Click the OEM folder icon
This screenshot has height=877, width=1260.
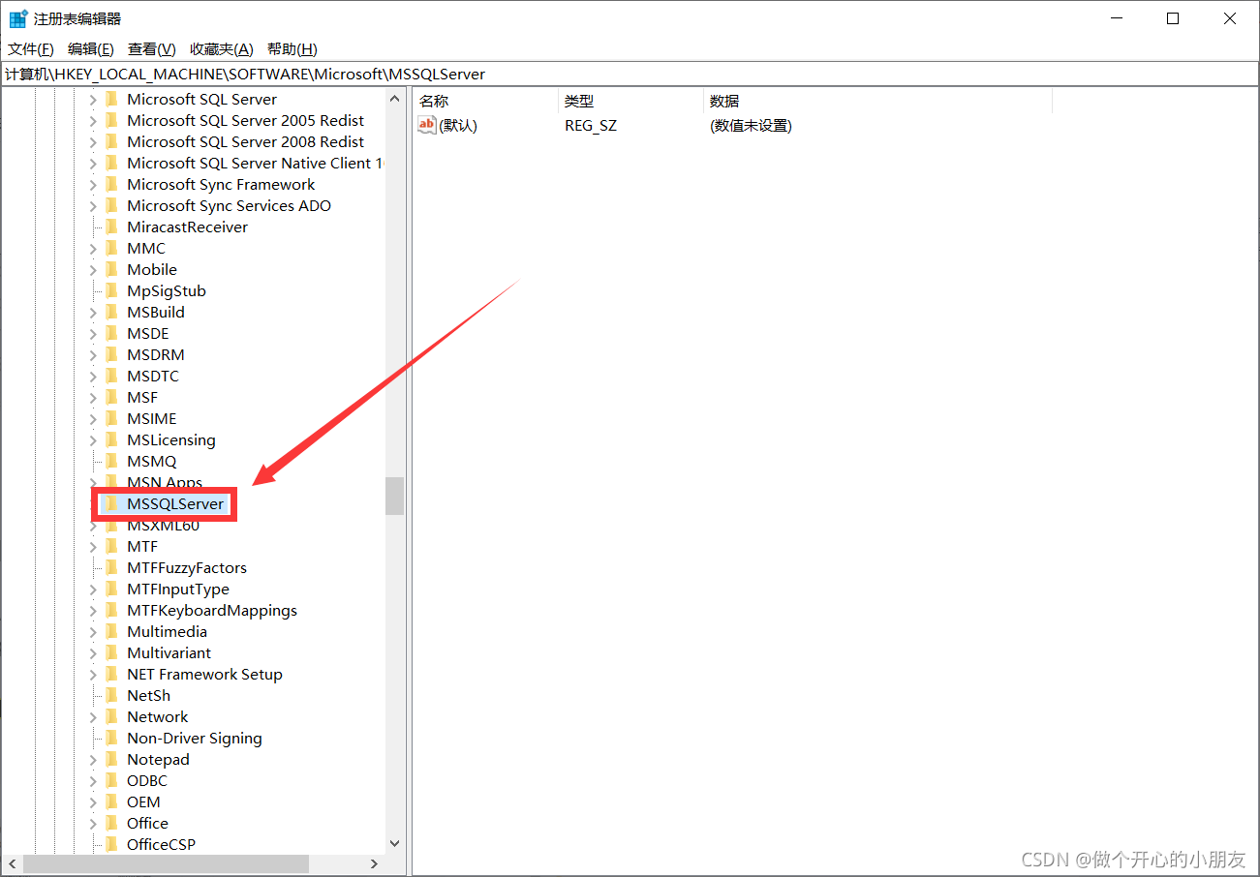(x=112, y=801)
